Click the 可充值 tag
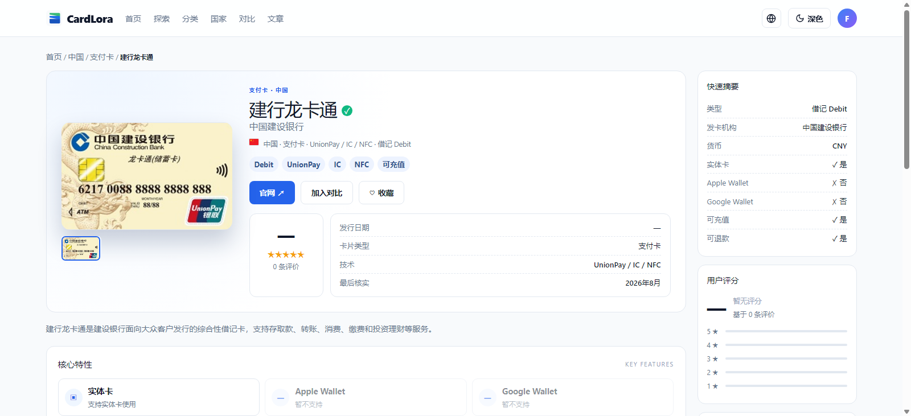Screen dimensions: 911x416 tap(393, 164)
